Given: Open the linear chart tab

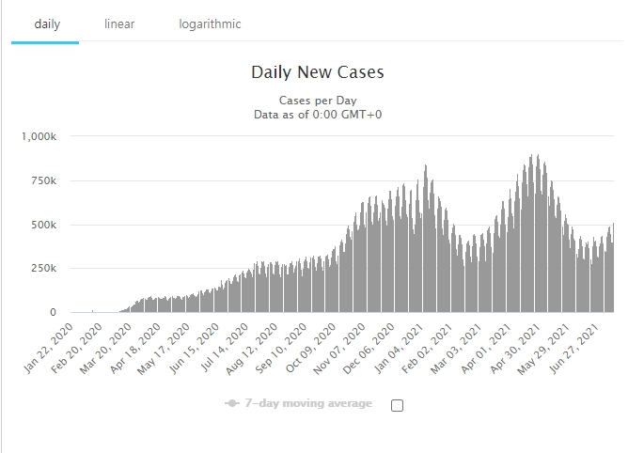Looking at the screenshot, I should click(119, 23).
